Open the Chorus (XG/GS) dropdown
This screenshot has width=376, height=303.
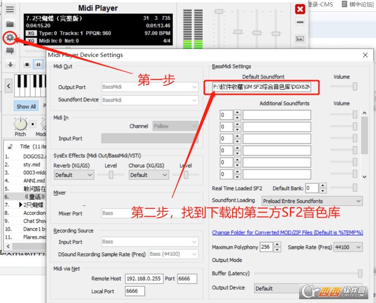(149, 175)
